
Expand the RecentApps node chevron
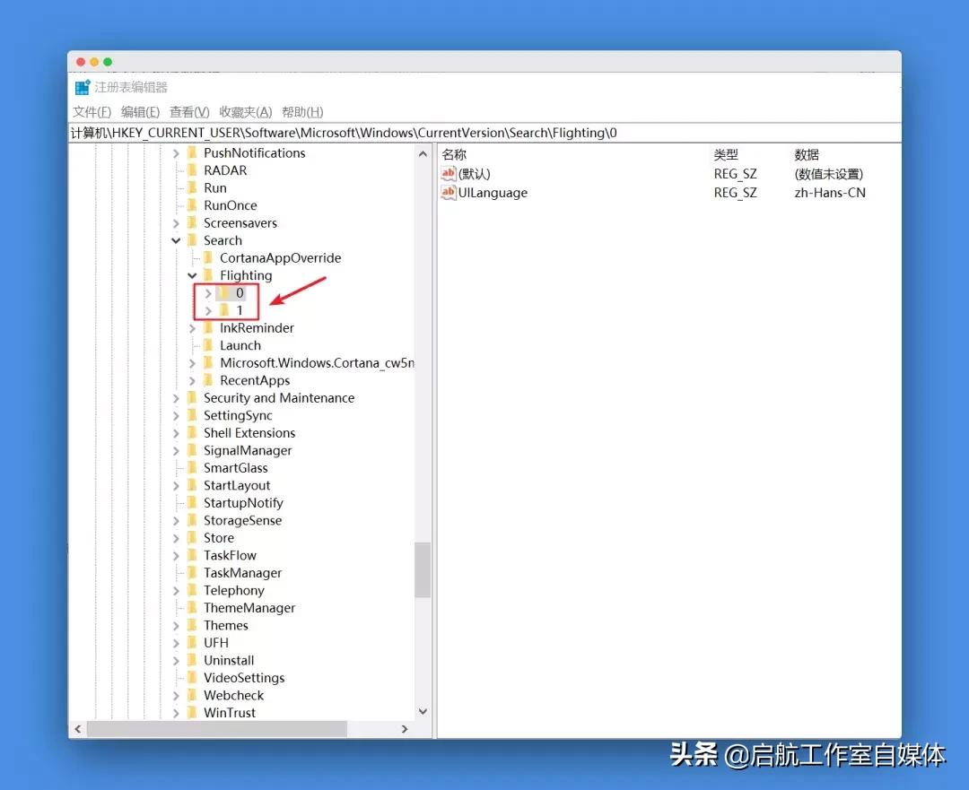click(191, 380)
